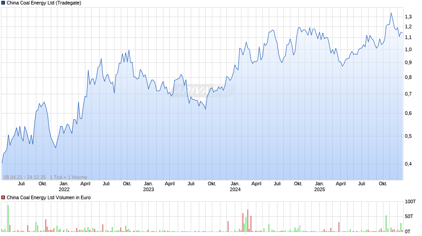
Task: Select the 'China Coal Energy Ltd Volumen in Euro' label
Action: click(49, 197)
